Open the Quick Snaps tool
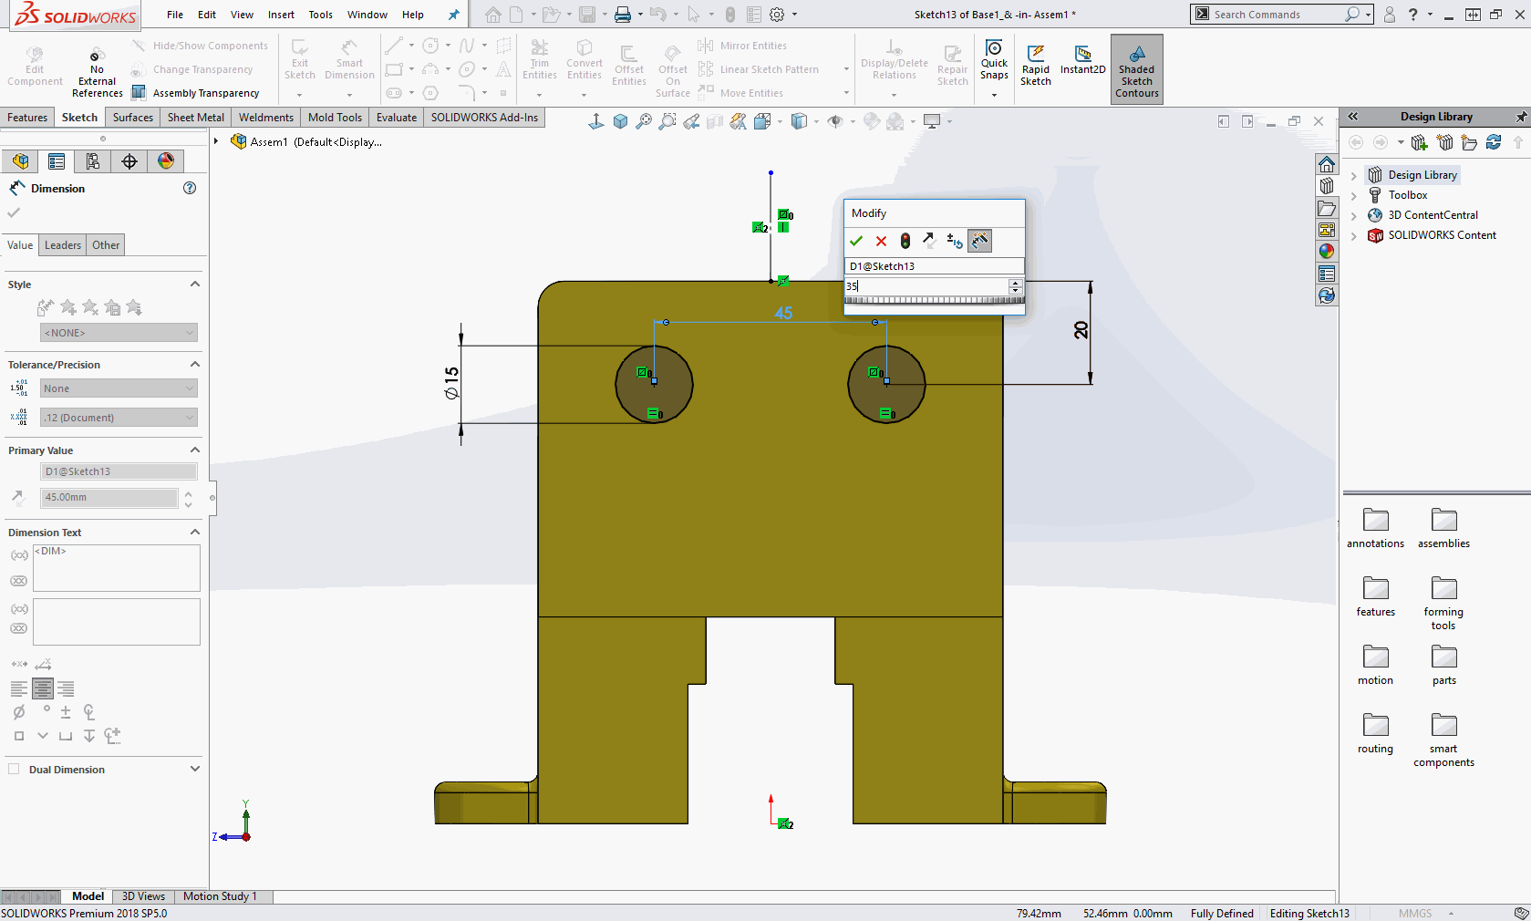The height and width of the screenshot is (921, 1531). pos(994,60)
